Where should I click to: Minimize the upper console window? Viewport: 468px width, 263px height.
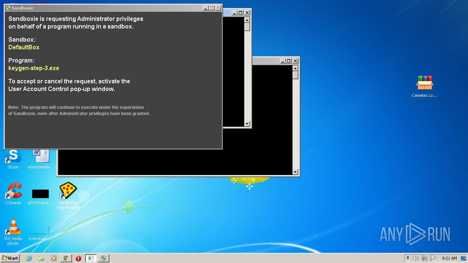point(234,12)
